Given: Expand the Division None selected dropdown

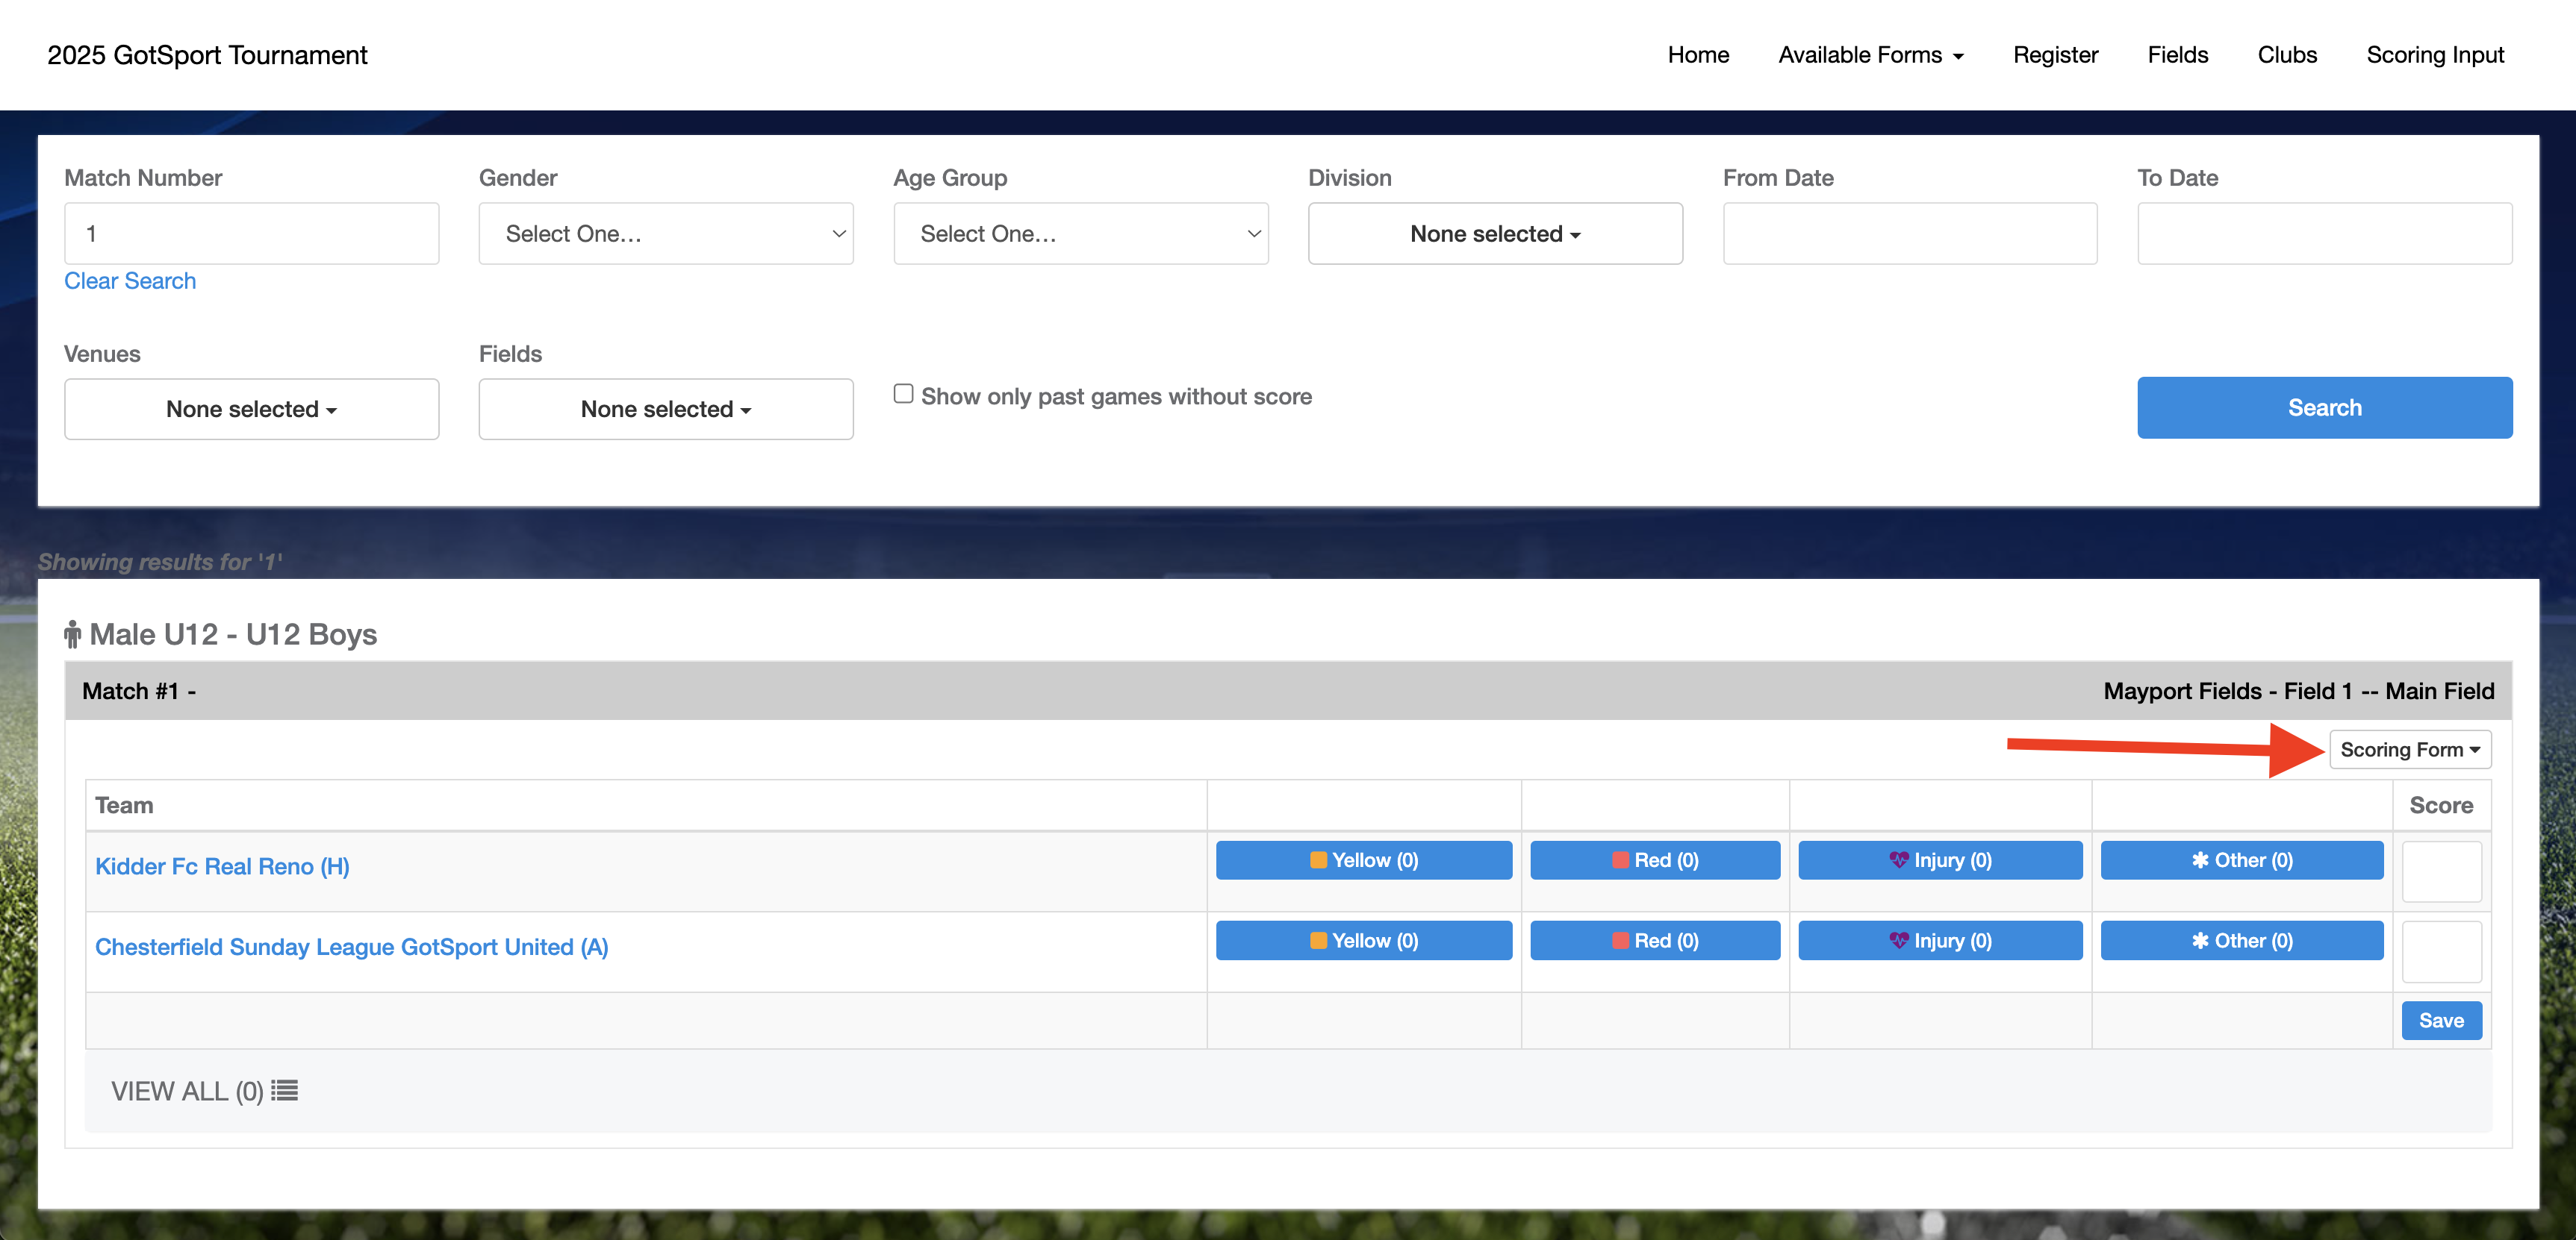Looking at the screenshot, I should (1495, 234).
